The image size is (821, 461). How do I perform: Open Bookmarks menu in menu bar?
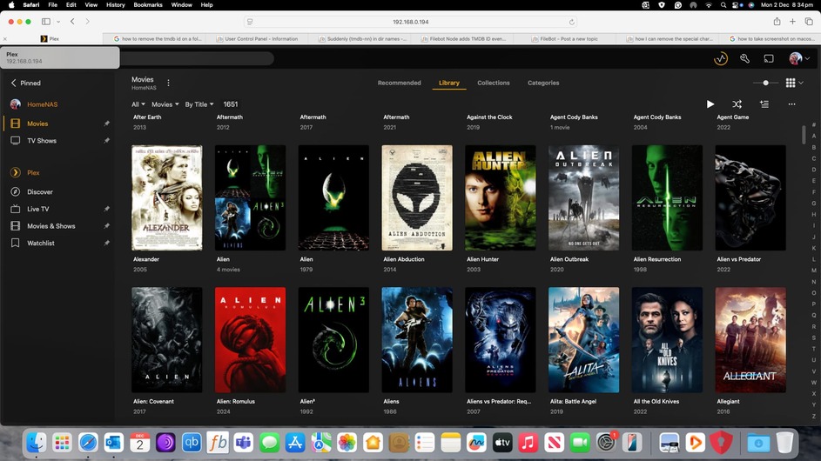click(148, 4)
